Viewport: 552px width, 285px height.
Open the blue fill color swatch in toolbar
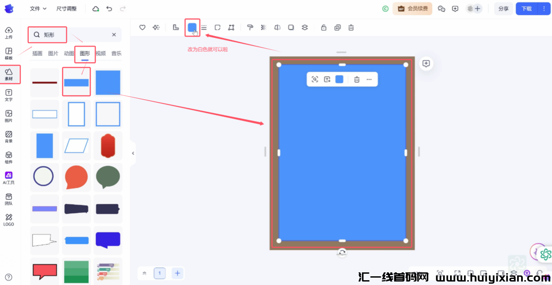192,27
